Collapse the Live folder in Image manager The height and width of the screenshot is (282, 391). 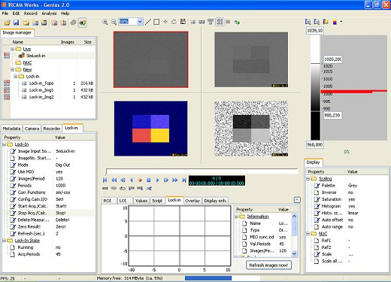click(12, 49)
